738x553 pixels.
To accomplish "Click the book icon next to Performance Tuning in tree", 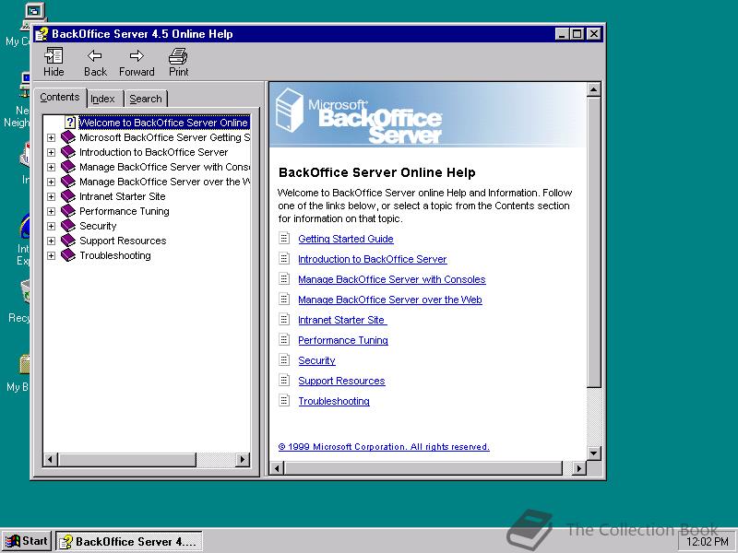I will point(68,211).
